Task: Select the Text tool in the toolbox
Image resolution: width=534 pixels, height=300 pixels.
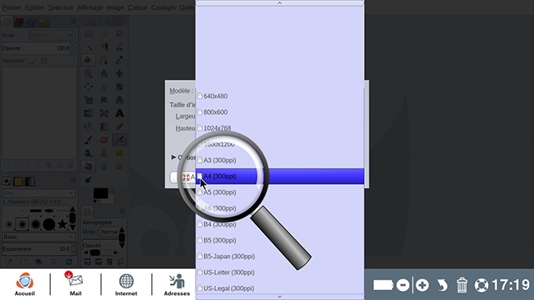Action: (x=120, y=113)
